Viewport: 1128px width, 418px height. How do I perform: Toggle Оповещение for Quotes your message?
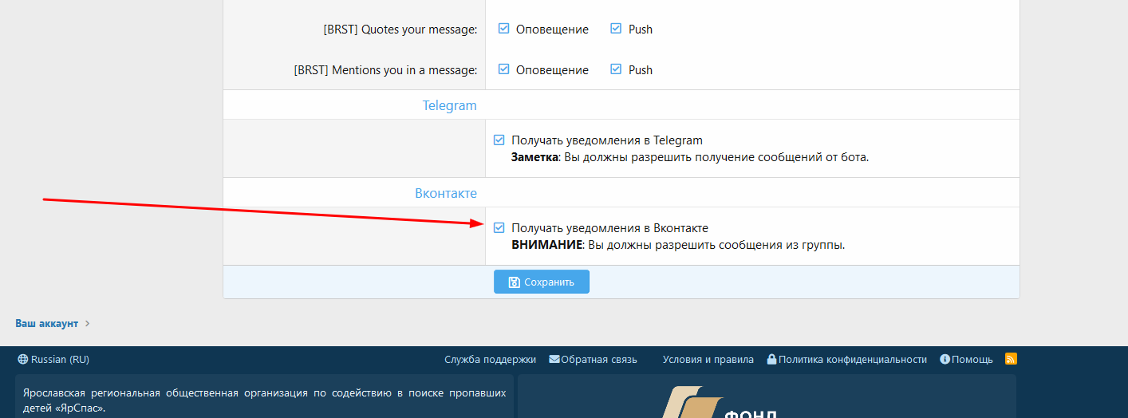click(503, 29)
